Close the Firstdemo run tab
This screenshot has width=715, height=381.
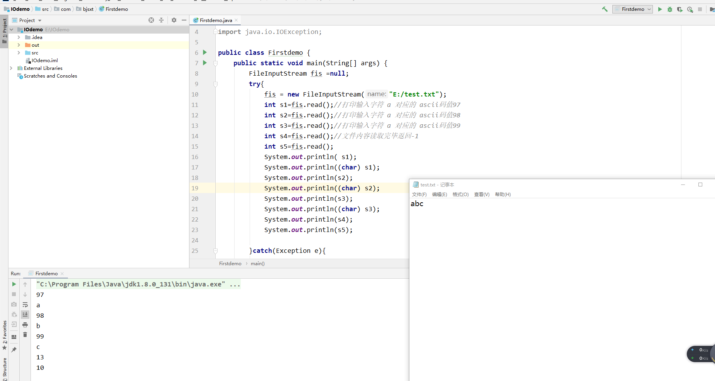point(62,273)
